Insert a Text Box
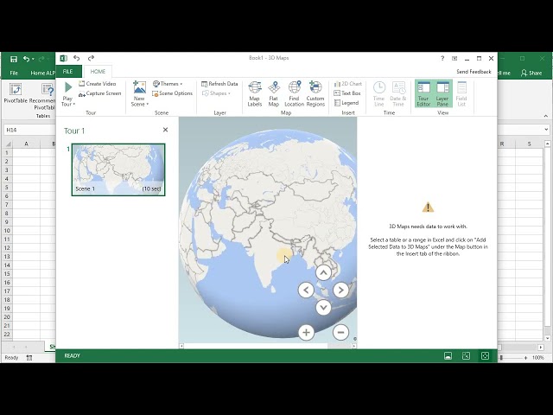Screen dimensions: 553x415 click(347, 93)
